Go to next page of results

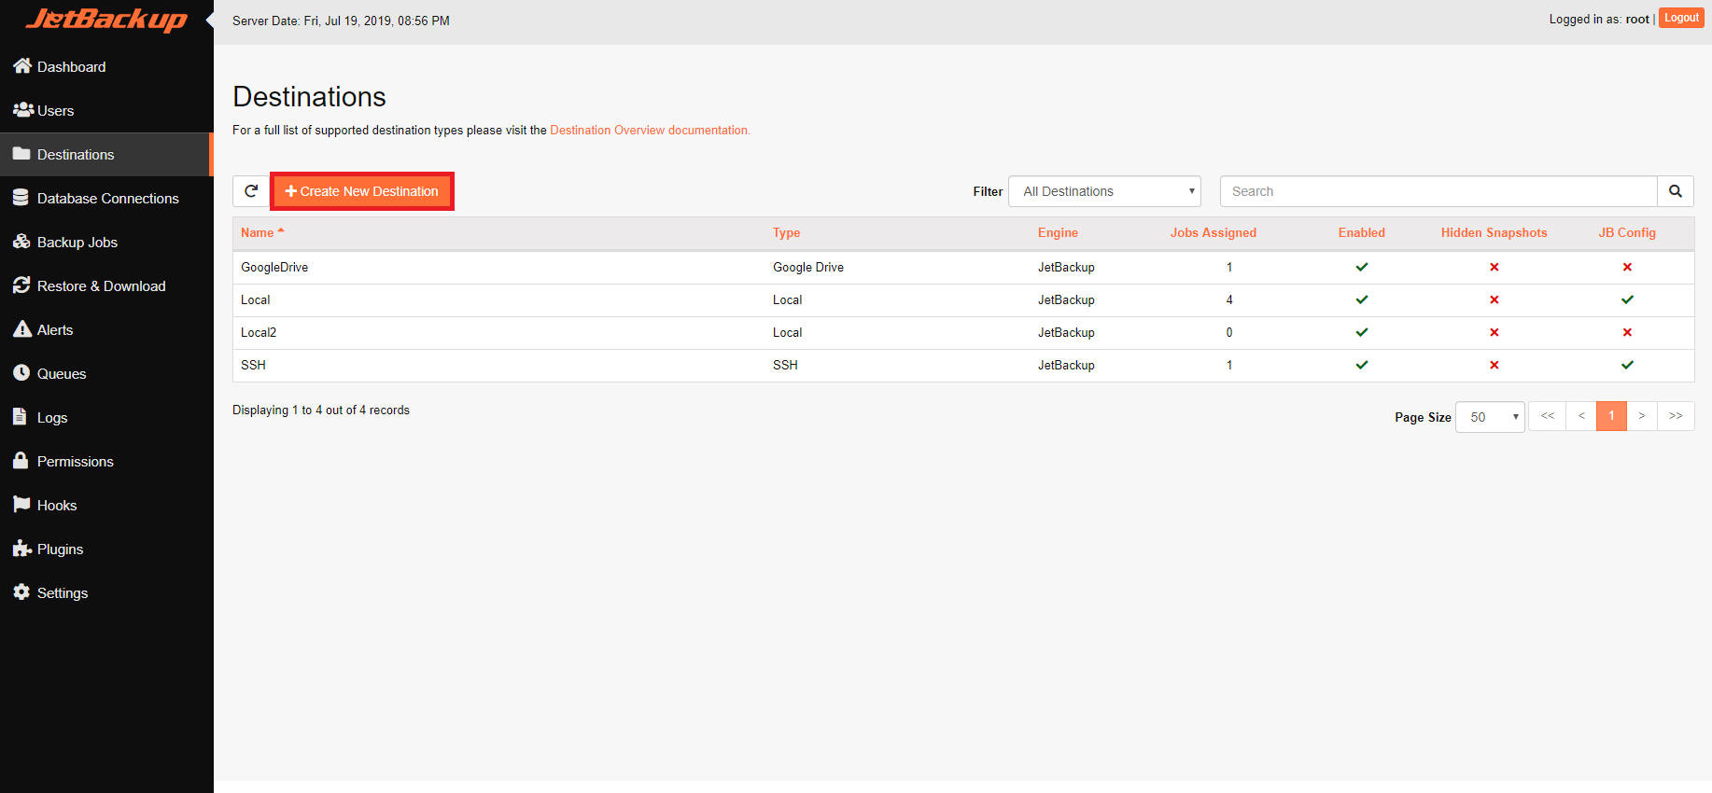coord(1642,416)
